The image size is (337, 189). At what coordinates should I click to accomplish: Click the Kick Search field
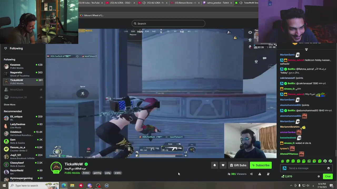point(168,24)
